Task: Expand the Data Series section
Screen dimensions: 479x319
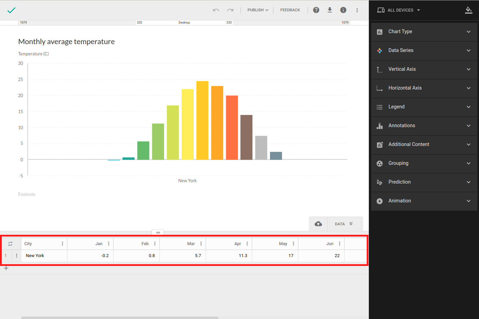Action: 424,50
